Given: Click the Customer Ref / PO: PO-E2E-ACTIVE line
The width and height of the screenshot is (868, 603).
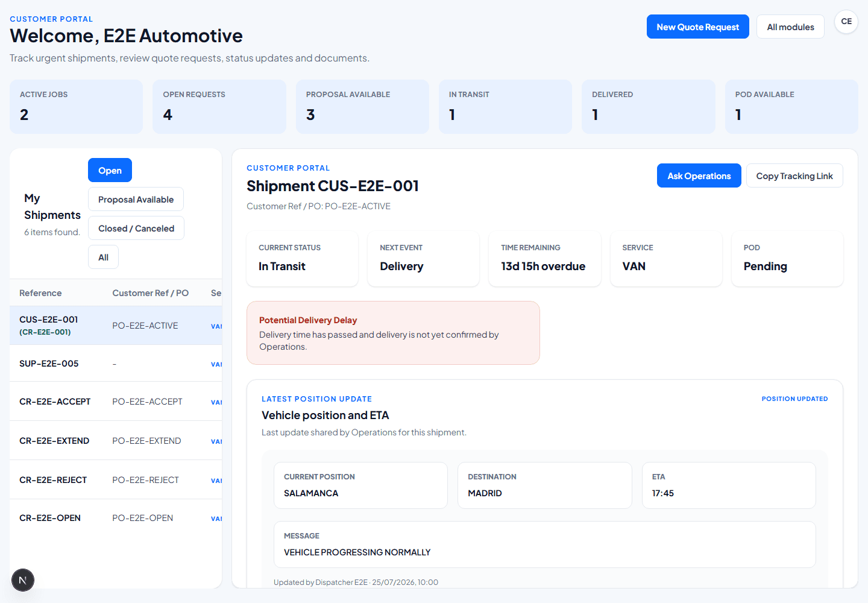Looking at the screenshot, I should tap(318, 206).
